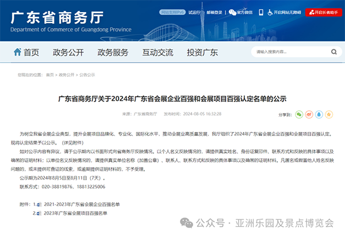
Task: Click the home icon beside 首页
Action: point(17,52)
